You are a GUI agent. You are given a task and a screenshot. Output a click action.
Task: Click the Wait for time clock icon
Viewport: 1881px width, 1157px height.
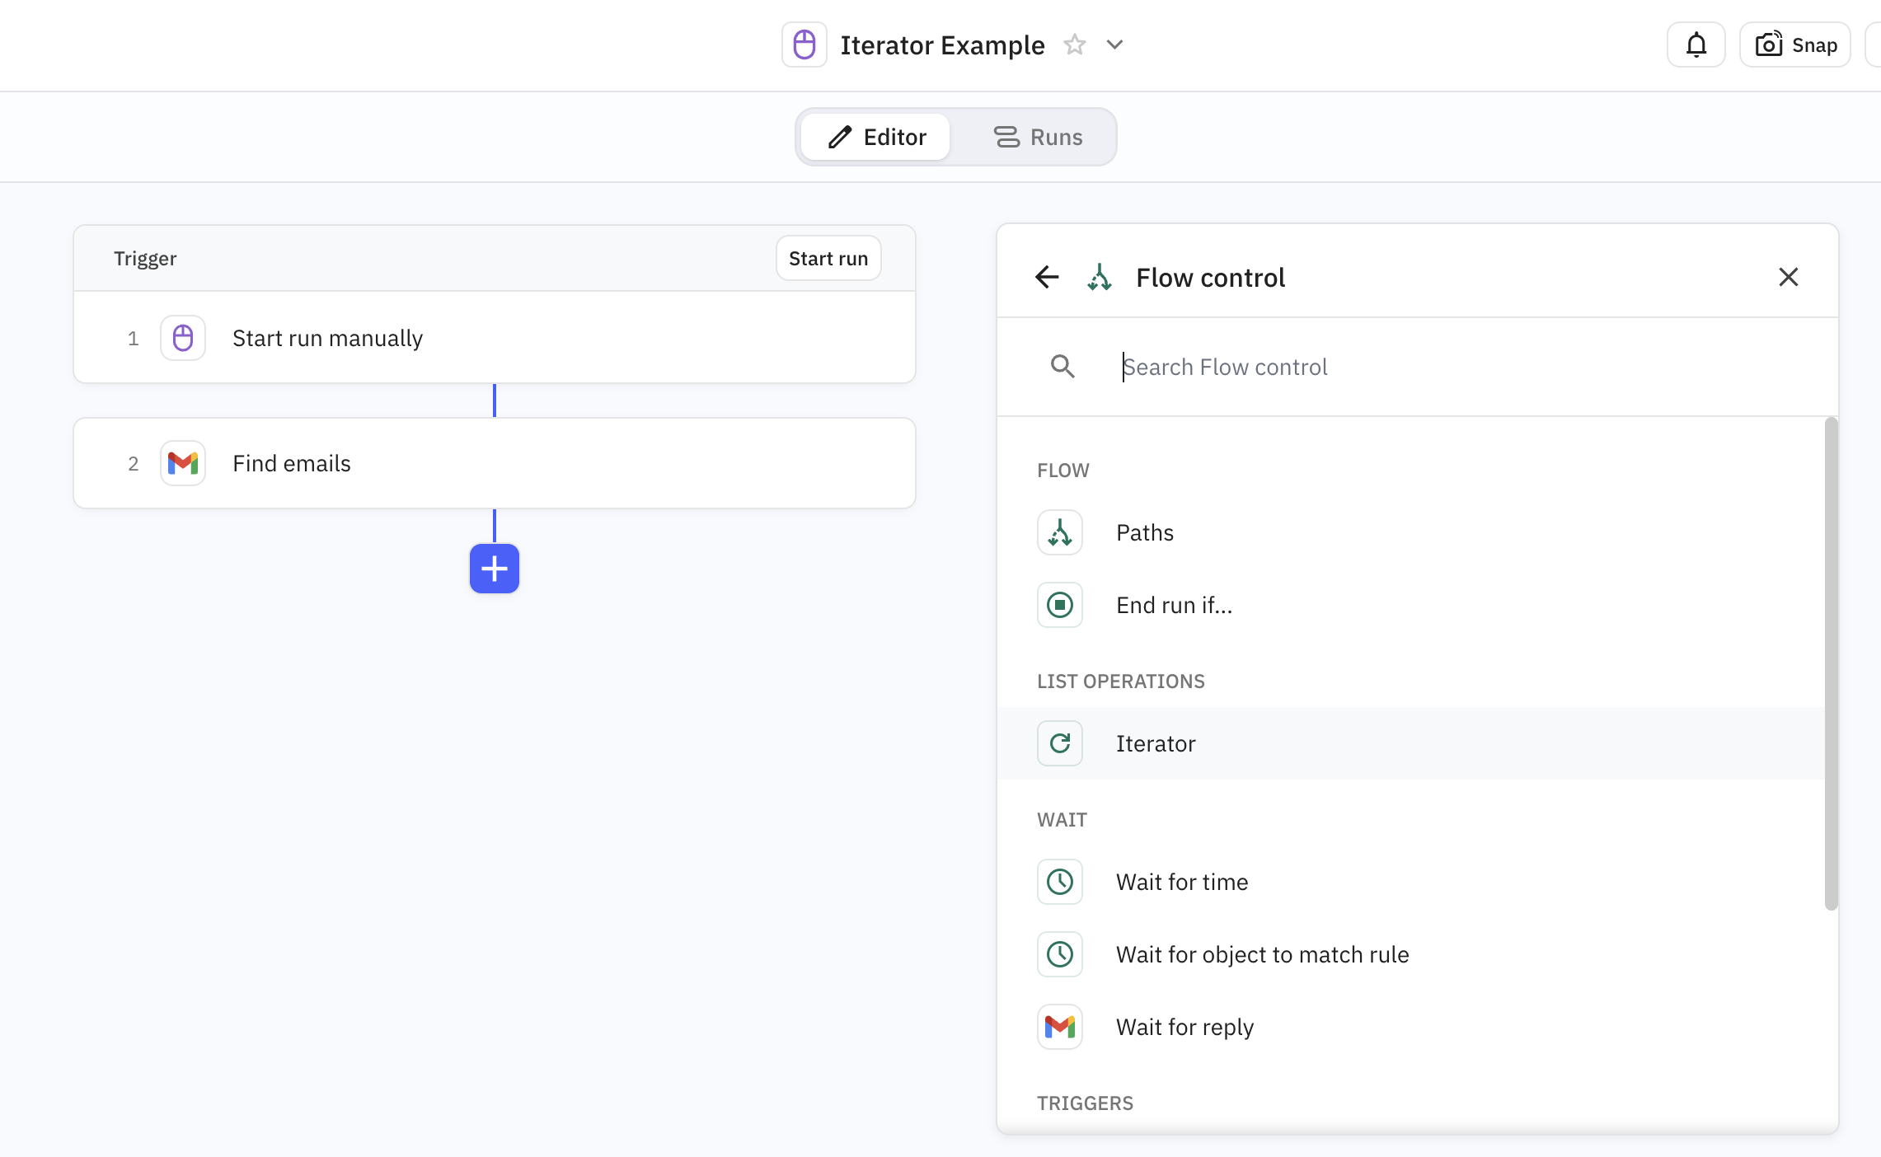pyautogui.click(x=1060, y=882)
